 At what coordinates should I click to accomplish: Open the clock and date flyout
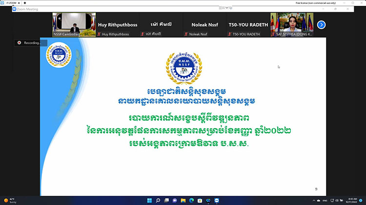point(351,200)
